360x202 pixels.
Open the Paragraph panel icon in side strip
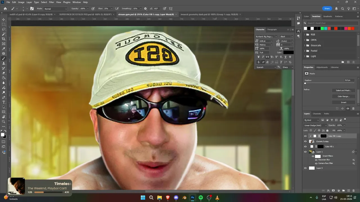pyautogui.click(x=298, y=36)
